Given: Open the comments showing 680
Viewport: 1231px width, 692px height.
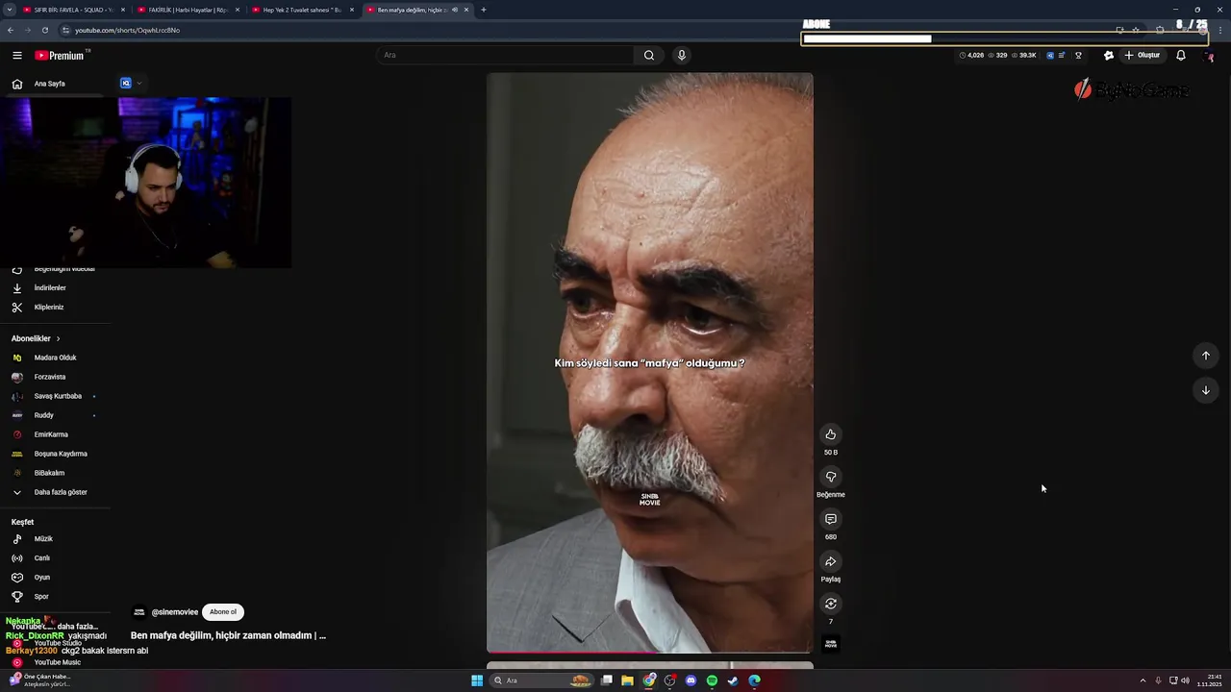Looking at the screenshot, I should (x=831, y=519).
